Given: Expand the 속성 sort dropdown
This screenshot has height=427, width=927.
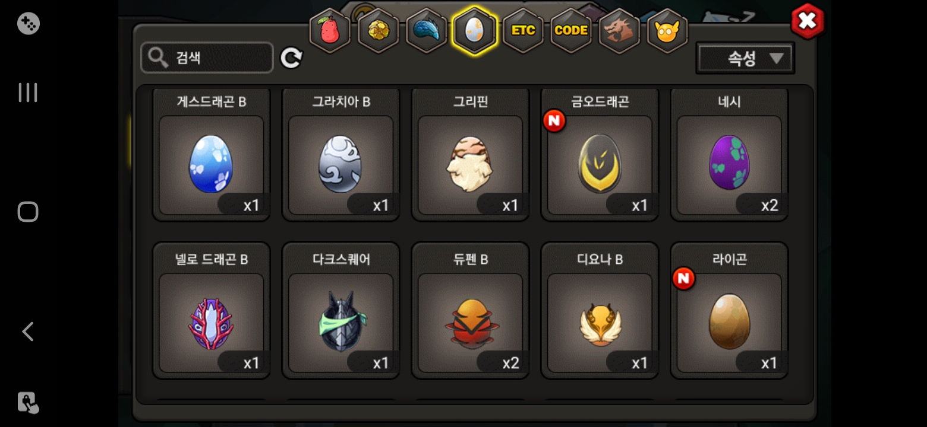Looking at the screenshot, I should pyautogui.click(x=745, y=58).
